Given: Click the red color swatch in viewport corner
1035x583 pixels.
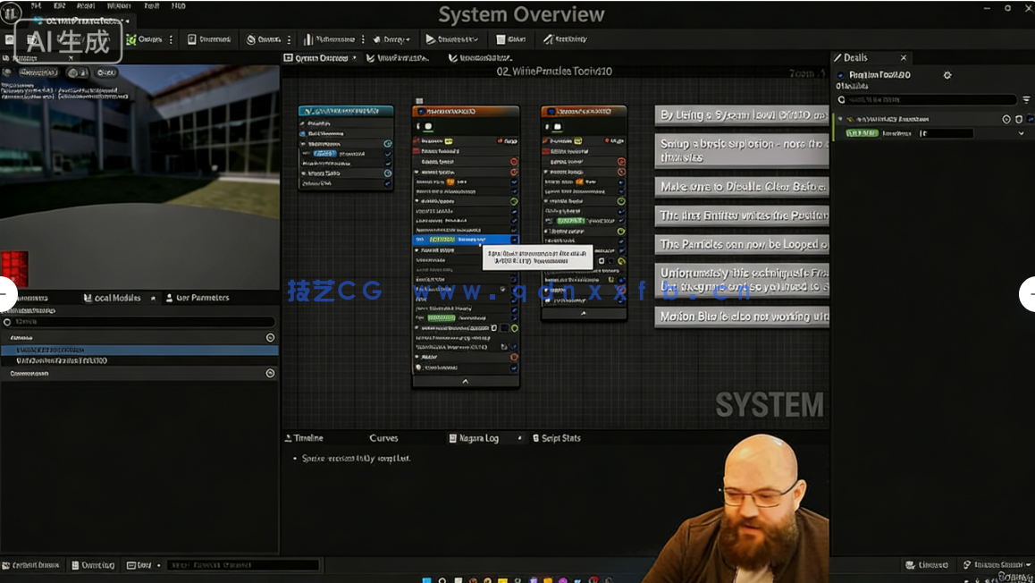Looking at the screenshot, I should (x=14, y=268).
